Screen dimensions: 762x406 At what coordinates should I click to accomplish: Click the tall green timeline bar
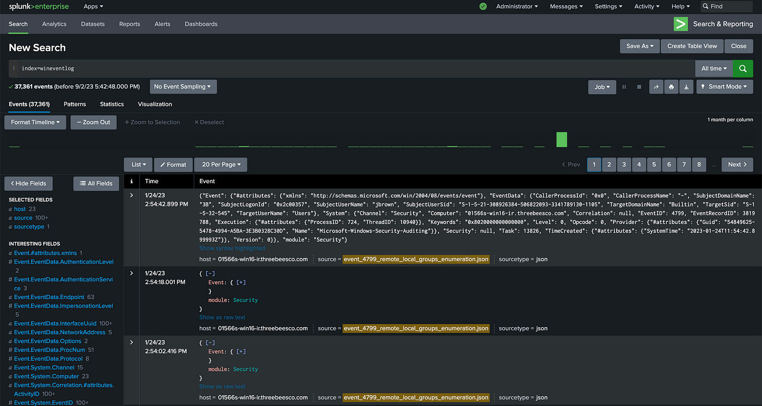pos(562,140)
